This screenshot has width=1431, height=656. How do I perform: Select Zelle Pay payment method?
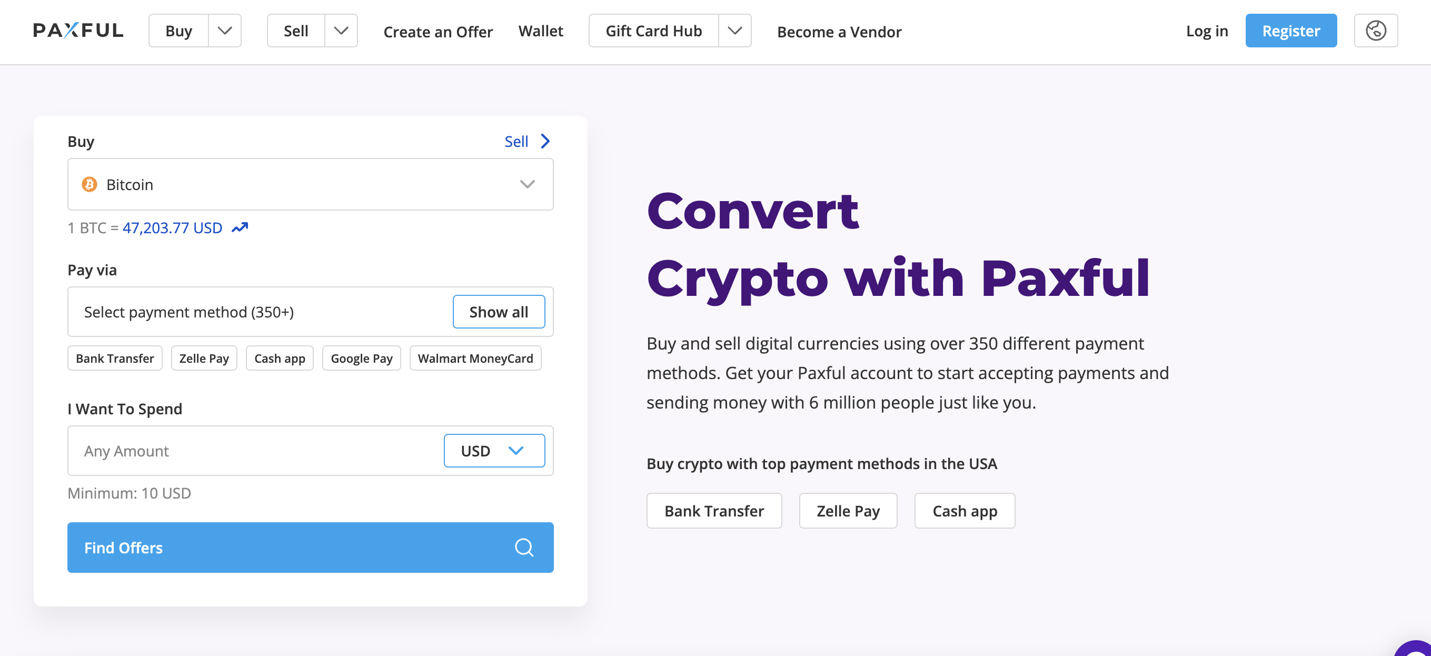click(203, 357)
